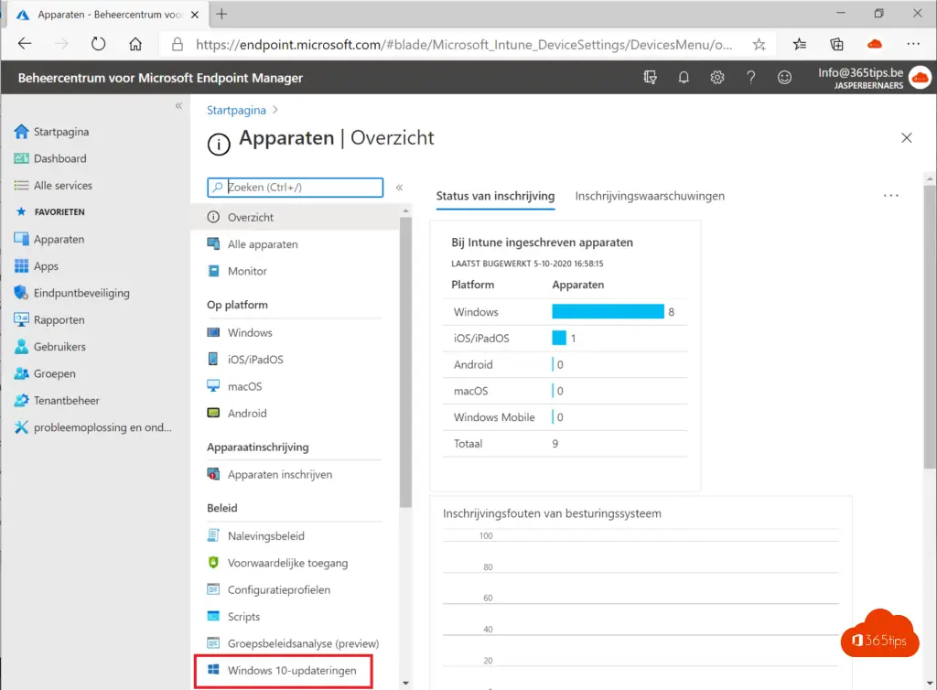Open Rapporten in the sidebar
This screenshot has height=690, width=937.
click(59, 319)
